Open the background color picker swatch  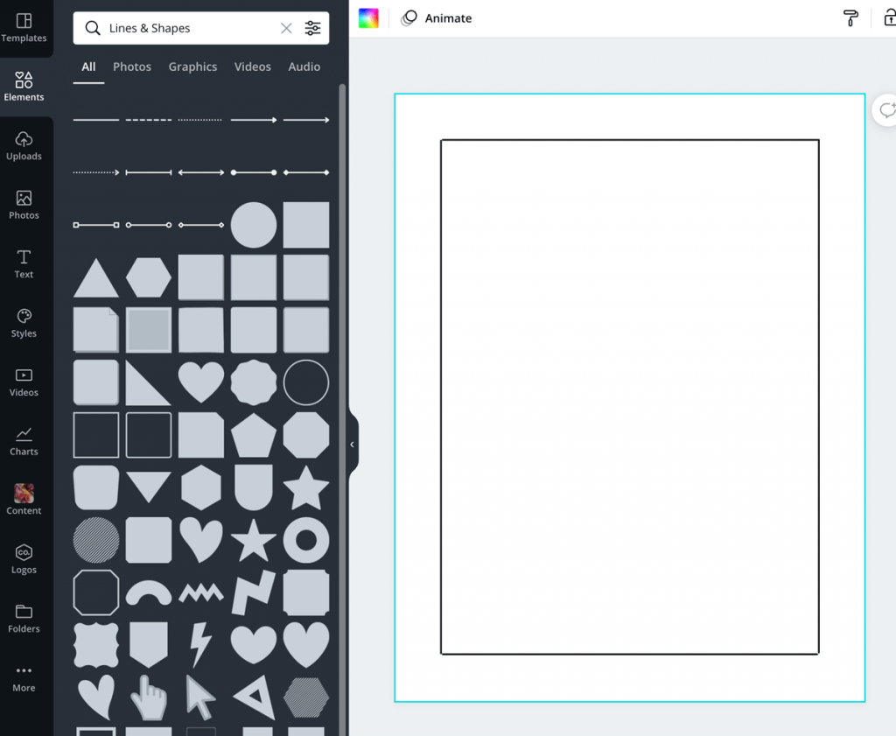(368, 18)
